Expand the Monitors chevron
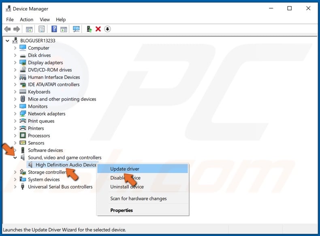The width and height of the screenshot is (320, 236). pyautogui.click(x=15, y=106)
